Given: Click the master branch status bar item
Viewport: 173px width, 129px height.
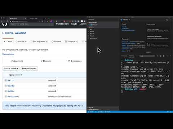Looking at the screenshot, I should (x=91, y=112).
